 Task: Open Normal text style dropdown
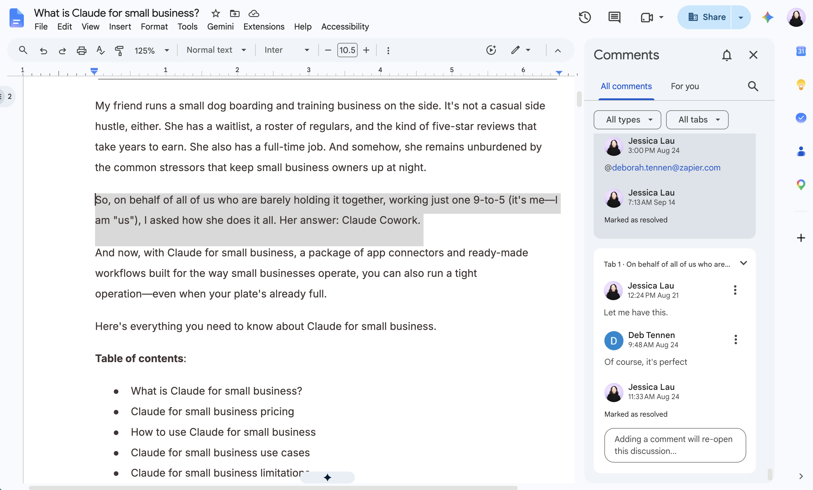pos(216,50)
